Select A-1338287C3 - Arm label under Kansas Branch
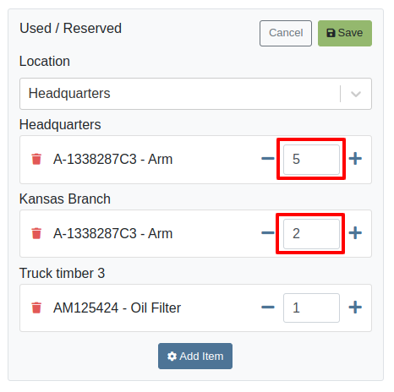The image size is (394, 392). coord(112,233)
